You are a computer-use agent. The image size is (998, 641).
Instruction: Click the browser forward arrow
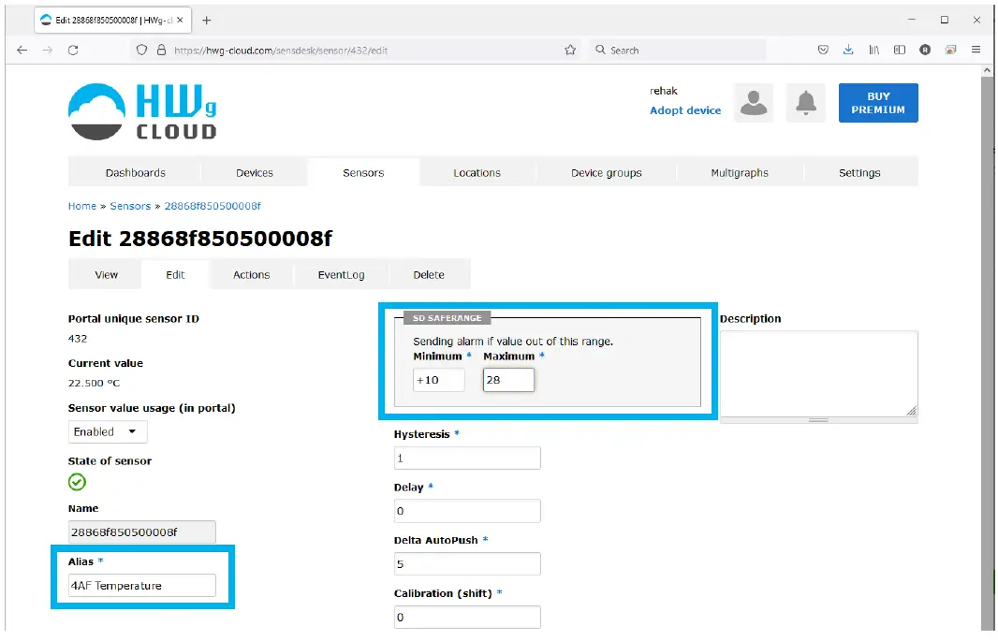click(48, 51)
